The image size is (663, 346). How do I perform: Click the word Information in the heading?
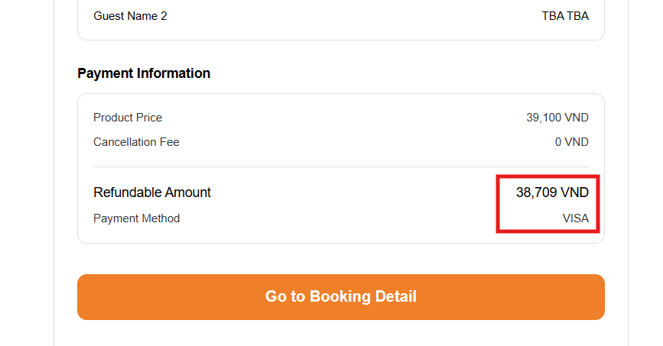coord(174,73)
